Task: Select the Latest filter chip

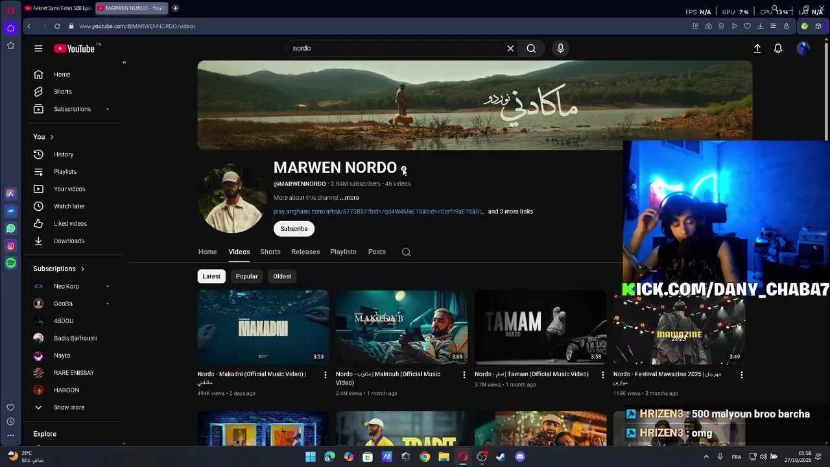Action: point(211,276)
